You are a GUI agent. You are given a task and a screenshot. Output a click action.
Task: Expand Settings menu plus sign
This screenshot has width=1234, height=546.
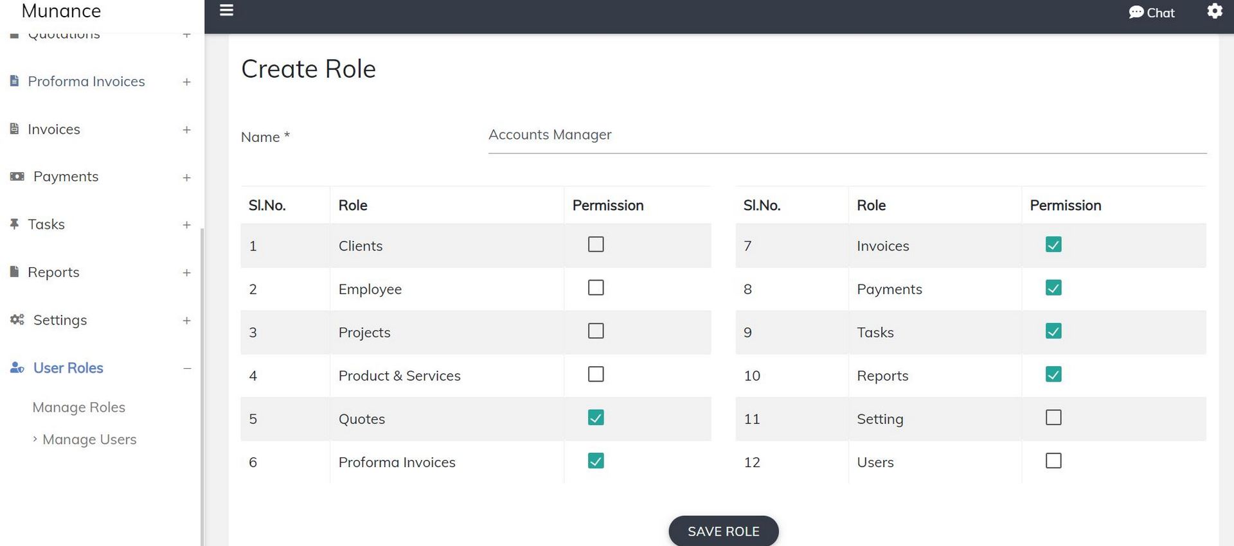click(186, 321)
